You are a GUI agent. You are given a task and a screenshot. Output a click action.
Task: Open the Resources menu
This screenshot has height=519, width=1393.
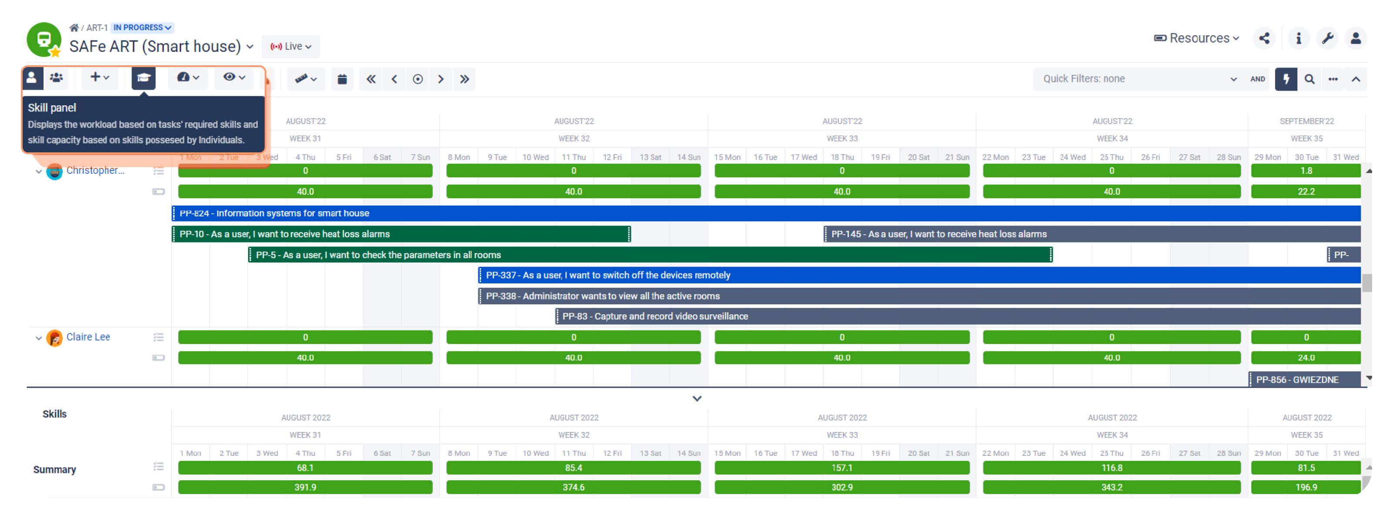click(x=1196, y=38)
